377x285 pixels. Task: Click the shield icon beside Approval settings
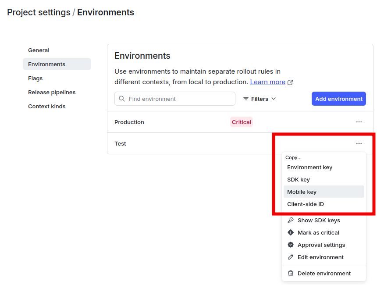pyautogui.click(x=291, y=245)
